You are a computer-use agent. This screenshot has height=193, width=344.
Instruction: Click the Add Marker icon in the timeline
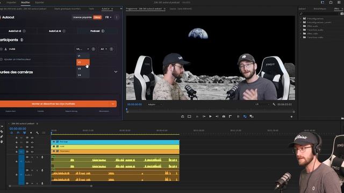pos(31,133)
